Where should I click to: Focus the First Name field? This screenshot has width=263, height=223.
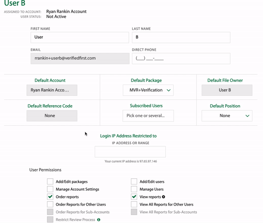click(80, 37)
